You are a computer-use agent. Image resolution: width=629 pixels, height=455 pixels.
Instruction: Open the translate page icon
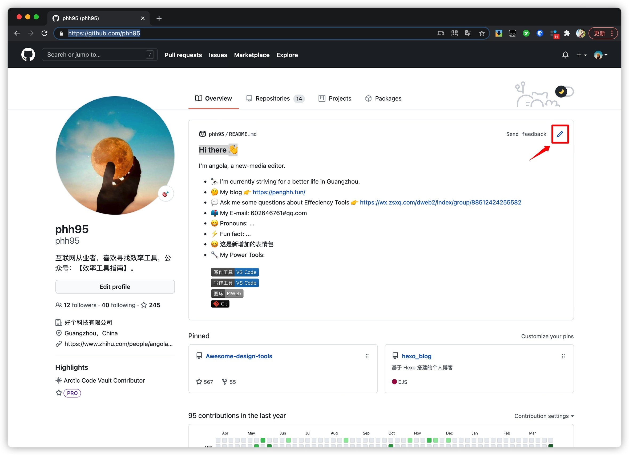click(468, 33)
